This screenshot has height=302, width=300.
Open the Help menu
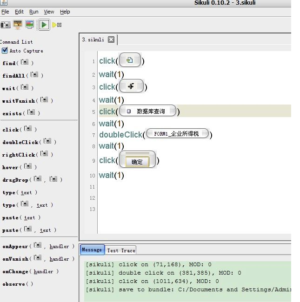pos(65,12)
